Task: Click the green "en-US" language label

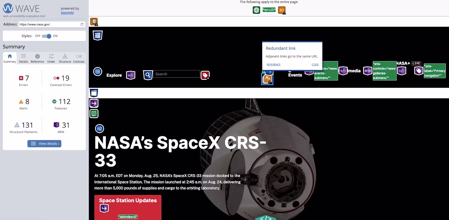Action: [x=269, y=10]
